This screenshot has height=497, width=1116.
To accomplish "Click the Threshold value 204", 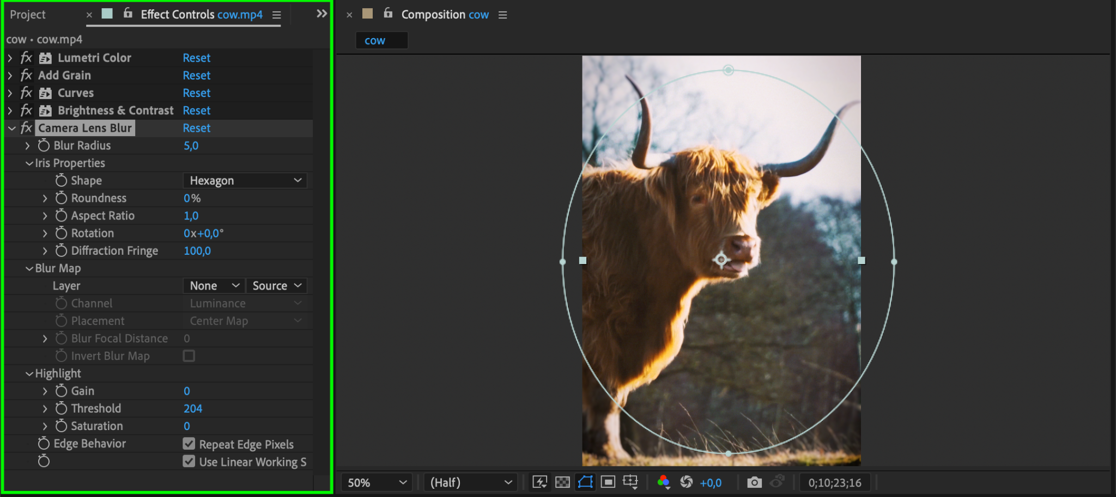I will click(x=193, y=409).
